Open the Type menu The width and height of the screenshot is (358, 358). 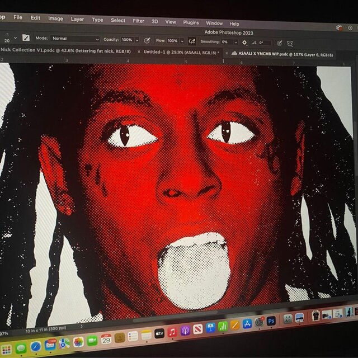click(x=97, y=20)
